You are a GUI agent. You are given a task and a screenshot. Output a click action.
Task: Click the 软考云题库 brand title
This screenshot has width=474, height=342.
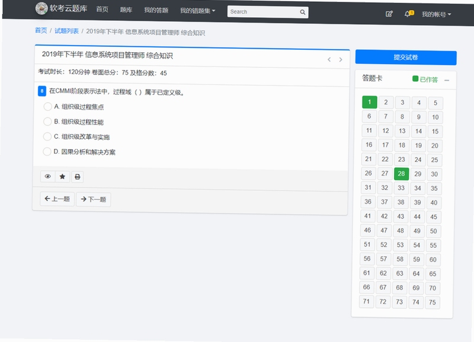coord(68,8)
